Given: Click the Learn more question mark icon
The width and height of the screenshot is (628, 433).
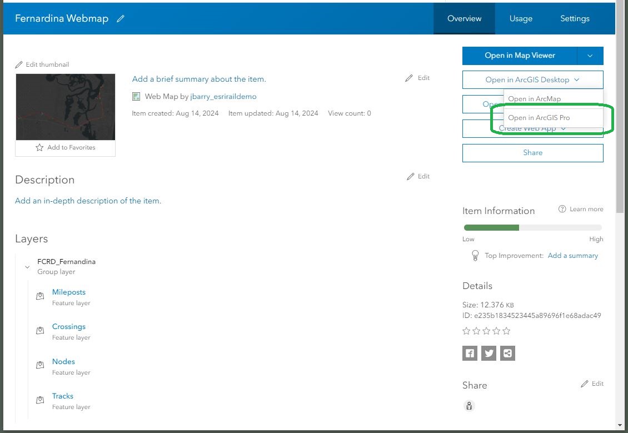Looking at the screenshot, I should coord(562,209).
